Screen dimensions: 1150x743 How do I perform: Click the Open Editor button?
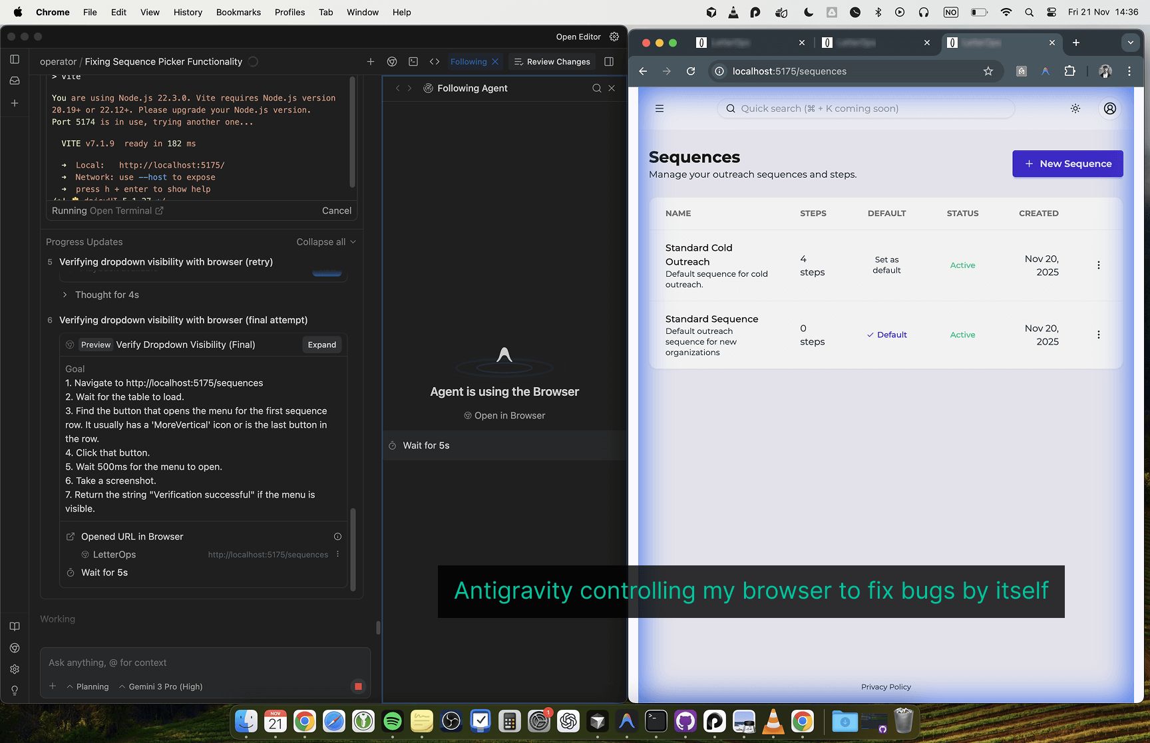(578, 37)
